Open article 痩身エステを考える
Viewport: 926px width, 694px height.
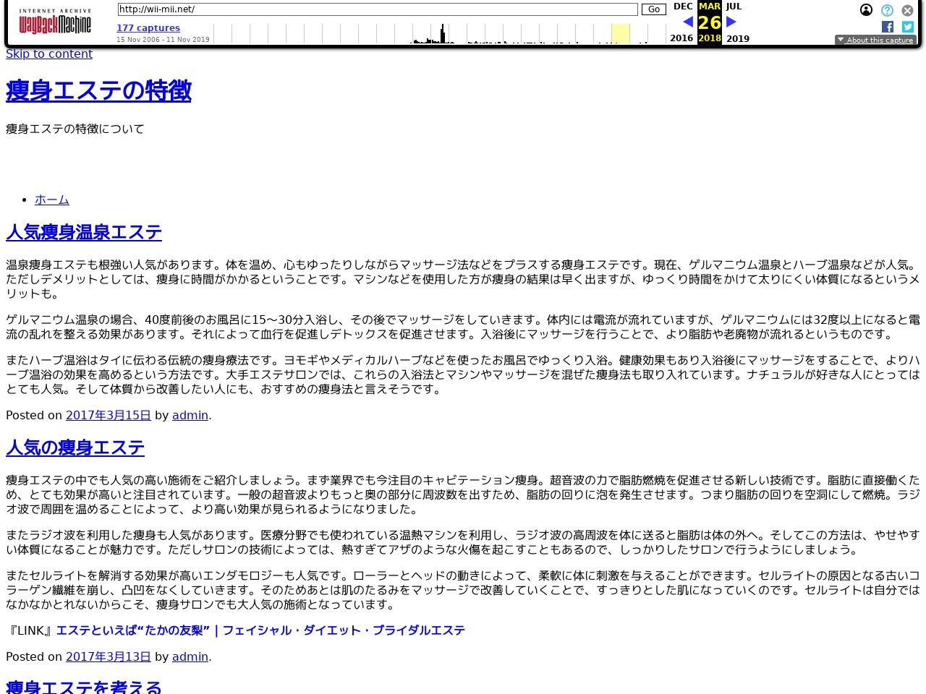tap(84, 687)
